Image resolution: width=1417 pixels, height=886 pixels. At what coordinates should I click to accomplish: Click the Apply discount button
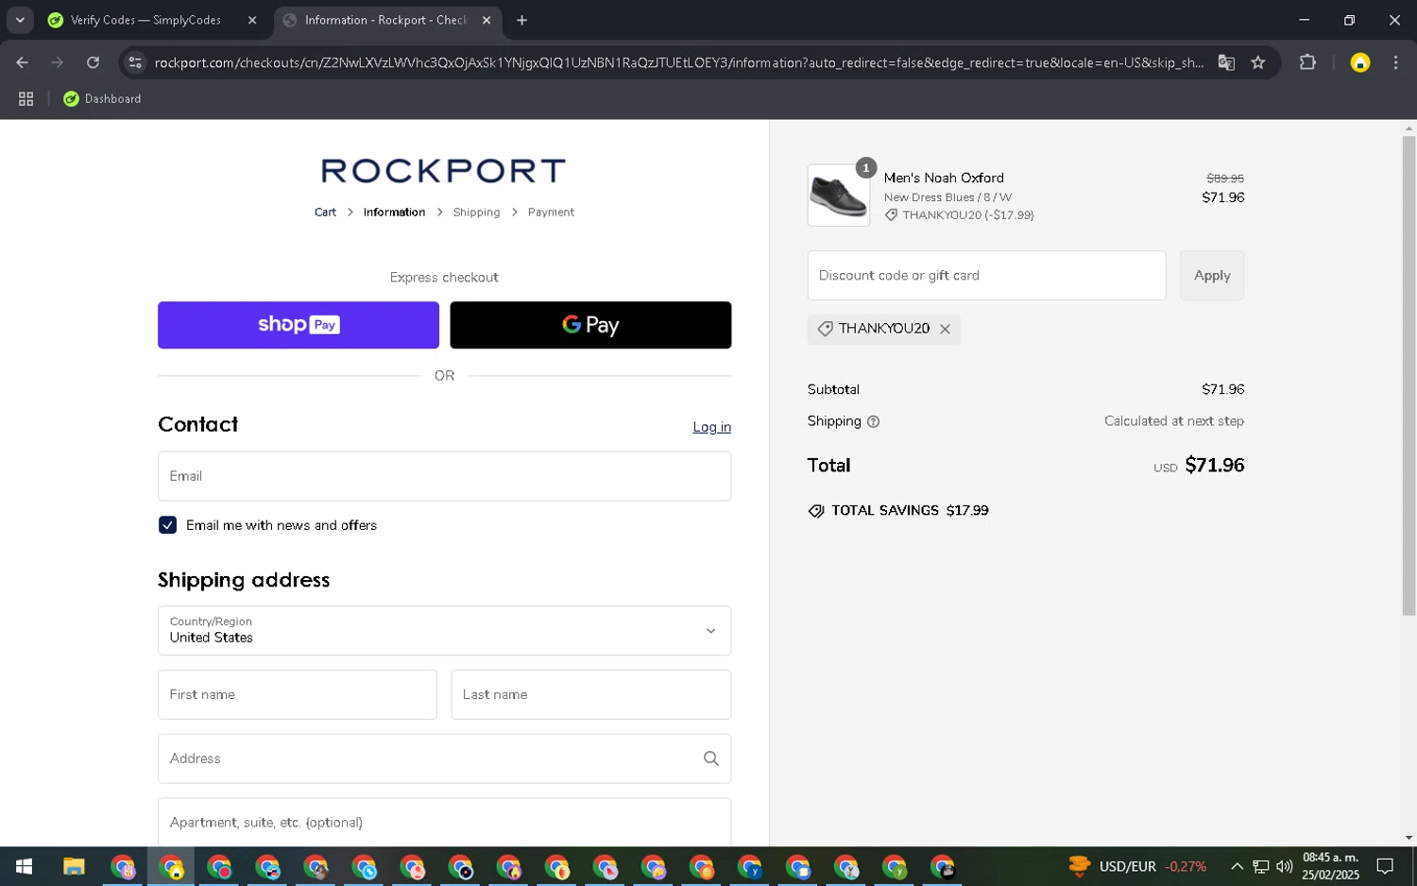(1212, 276)
